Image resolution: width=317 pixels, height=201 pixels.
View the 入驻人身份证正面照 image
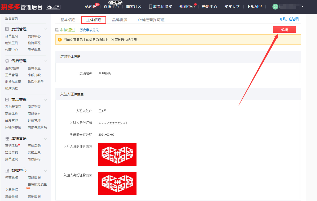(x=117, y=155)
